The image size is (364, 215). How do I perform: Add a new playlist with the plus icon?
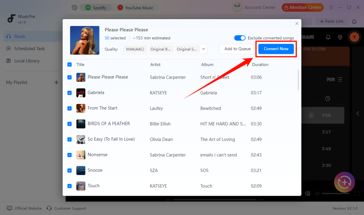[x=56, y=83]
